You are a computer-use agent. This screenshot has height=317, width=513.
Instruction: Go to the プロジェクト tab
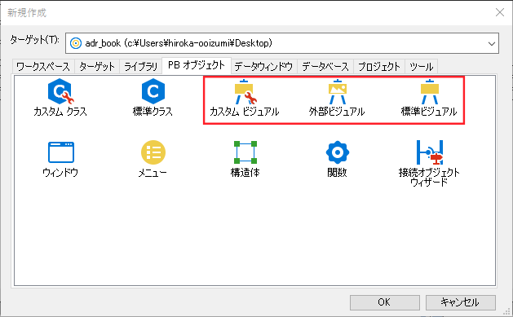pyautogui.click(x=379, y=67)
